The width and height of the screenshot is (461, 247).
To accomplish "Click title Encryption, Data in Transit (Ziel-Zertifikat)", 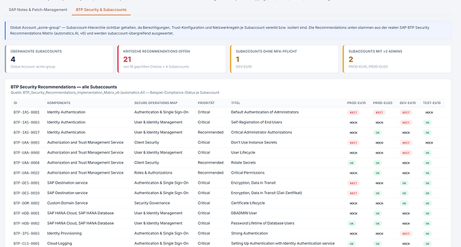I will coord(266,193).
